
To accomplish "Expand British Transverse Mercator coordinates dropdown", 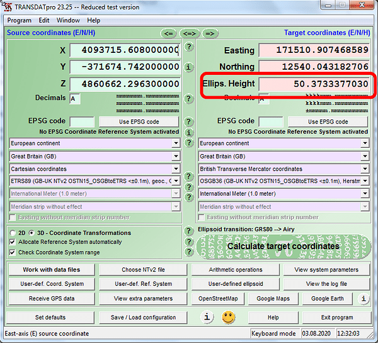I will point(365,169).
